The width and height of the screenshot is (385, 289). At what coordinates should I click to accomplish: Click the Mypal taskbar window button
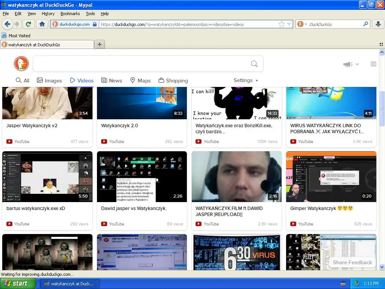[70, 284]
